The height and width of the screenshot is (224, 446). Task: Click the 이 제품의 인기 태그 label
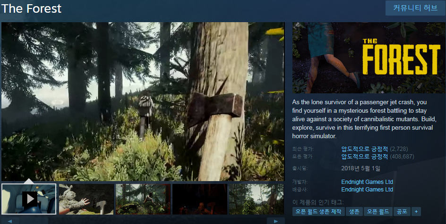(x=318, y=202)
